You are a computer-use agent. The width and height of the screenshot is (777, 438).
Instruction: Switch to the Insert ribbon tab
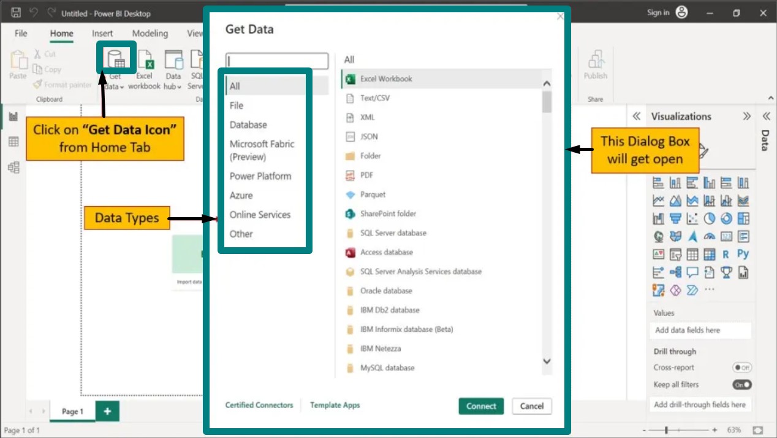(102, 33)
